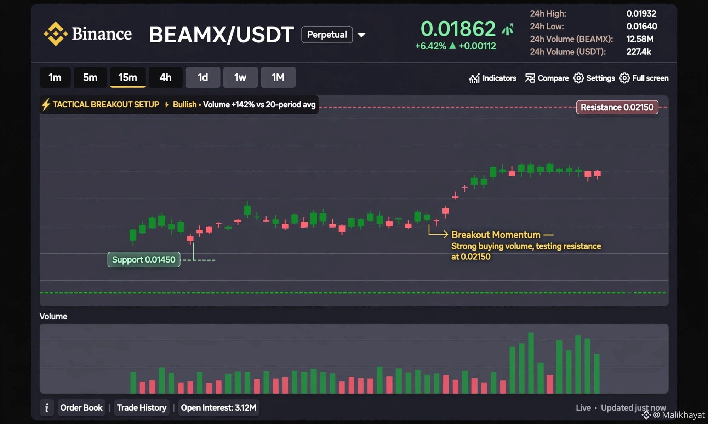Viewport: 708px width, 424px height.
Task: Click the Binance logo icon
Action: tap(56, 34)
